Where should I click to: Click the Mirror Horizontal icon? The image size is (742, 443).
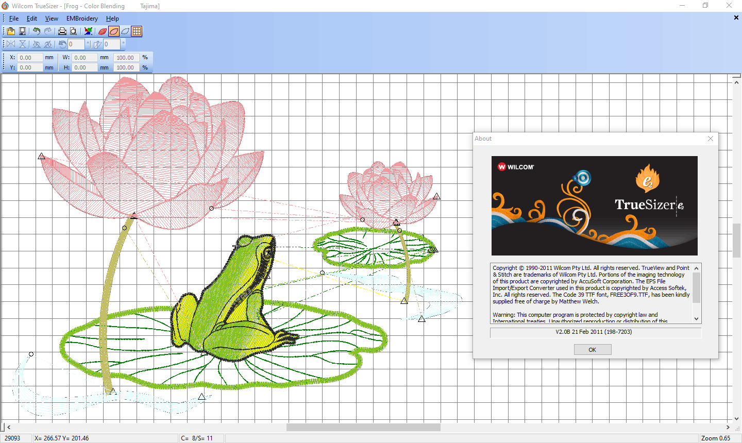click(x=11, y=44)
